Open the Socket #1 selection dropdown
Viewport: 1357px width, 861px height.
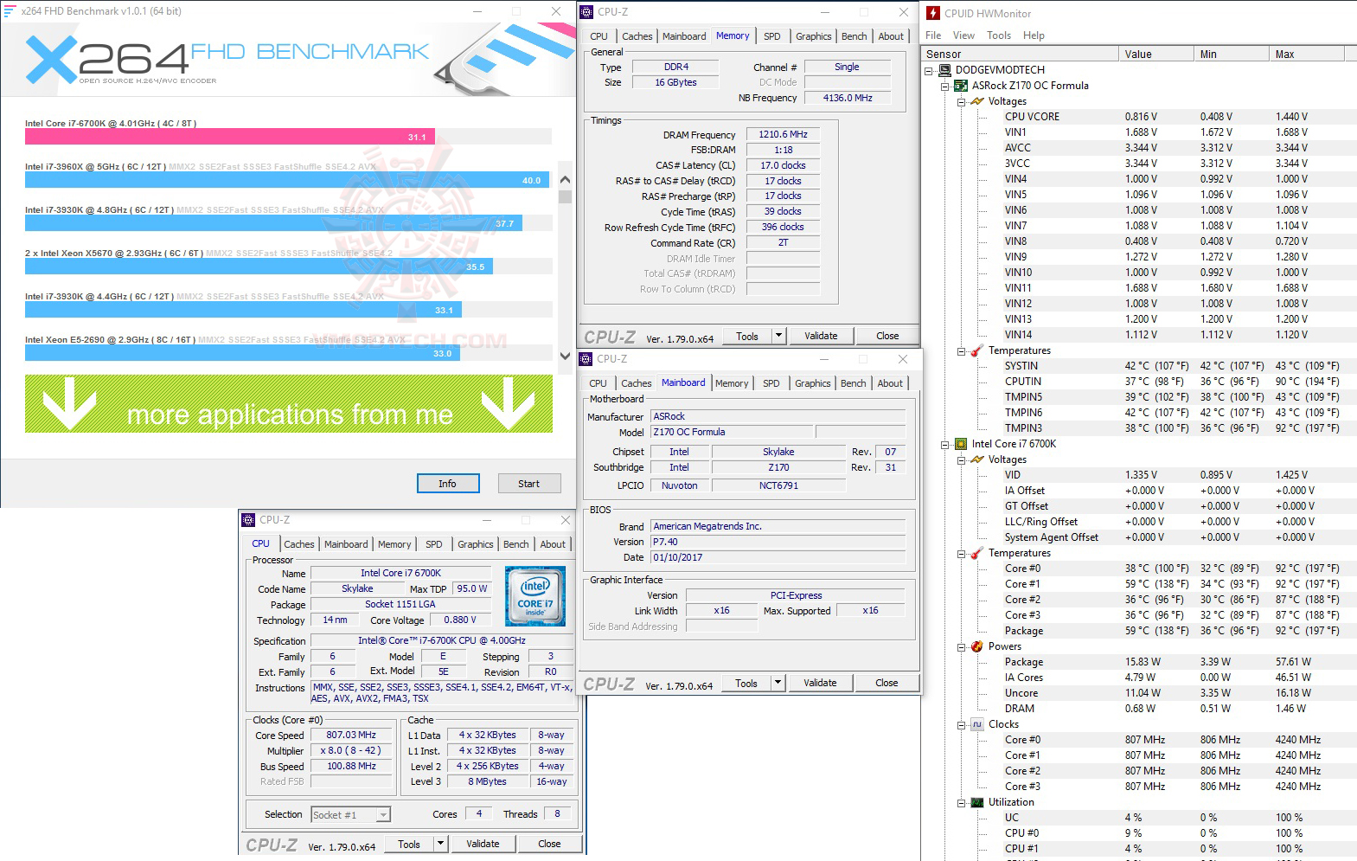[383, 814]
